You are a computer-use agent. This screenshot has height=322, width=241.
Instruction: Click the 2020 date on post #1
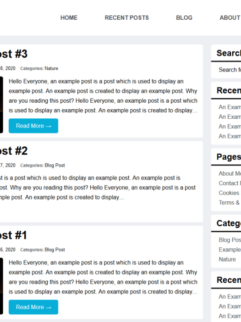click(8, 250)
